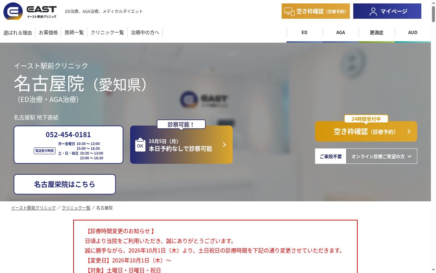436x273 pixels.
Task: Click the arrow on hero 空き枠確認 button
Action: coord(409,131)
